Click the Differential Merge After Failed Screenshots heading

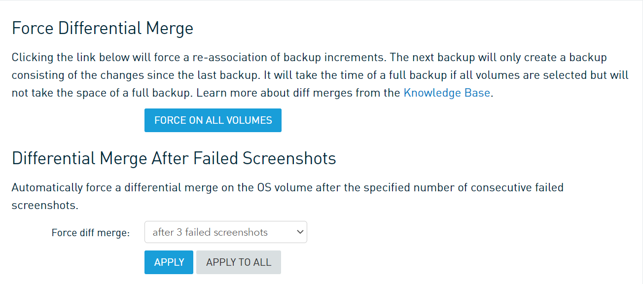coord(174,158)
